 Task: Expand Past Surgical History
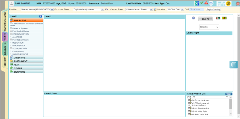[x=11, y=31]
